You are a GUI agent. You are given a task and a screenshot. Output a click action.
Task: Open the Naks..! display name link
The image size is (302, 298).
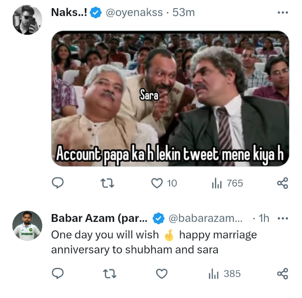point(69,13)
